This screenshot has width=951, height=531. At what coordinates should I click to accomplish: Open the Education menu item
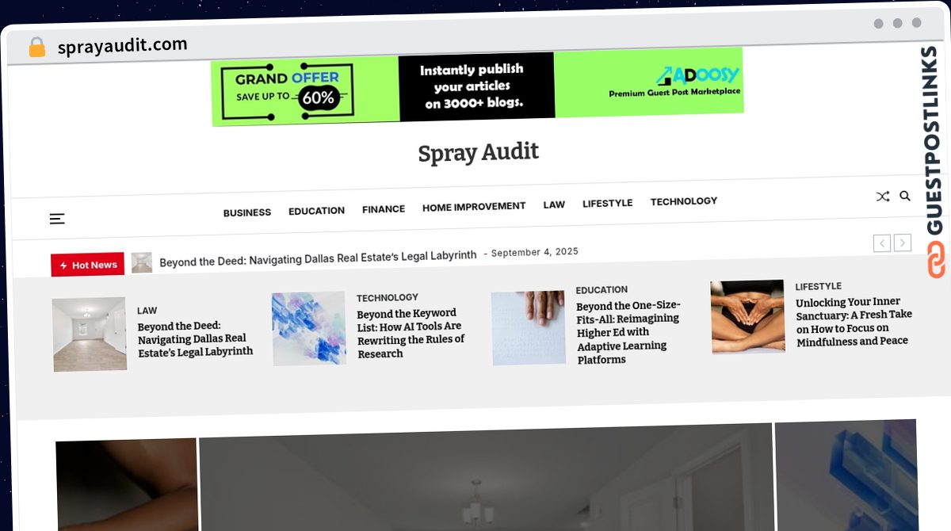point(316,211)
